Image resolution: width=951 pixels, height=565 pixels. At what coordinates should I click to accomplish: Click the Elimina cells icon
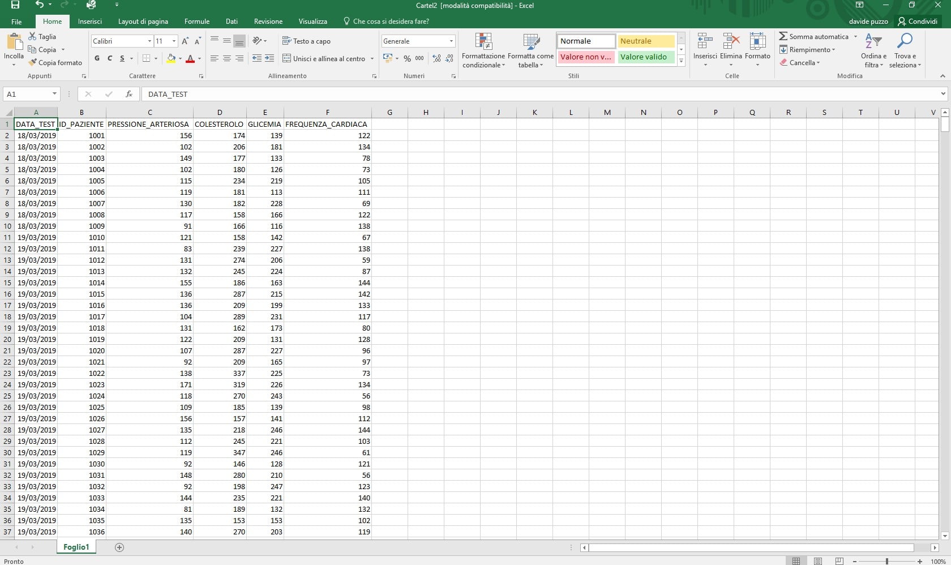(x=731, y=41)
